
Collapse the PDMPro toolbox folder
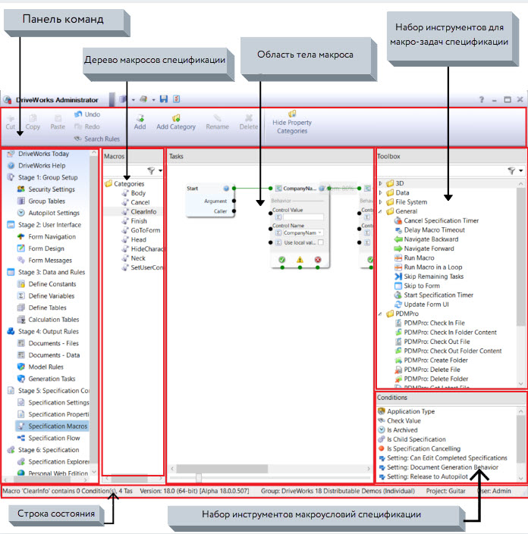(x=381, y=314)
